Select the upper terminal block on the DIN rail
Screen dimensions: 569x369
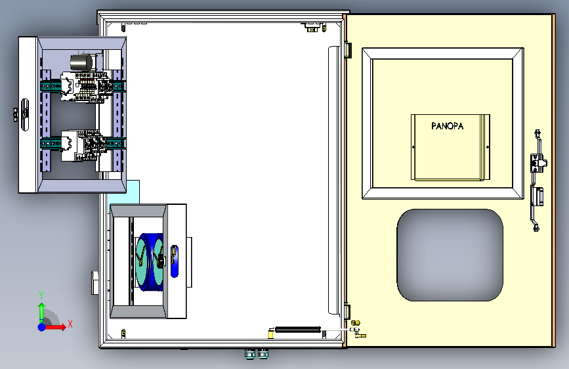click(85, 87)
